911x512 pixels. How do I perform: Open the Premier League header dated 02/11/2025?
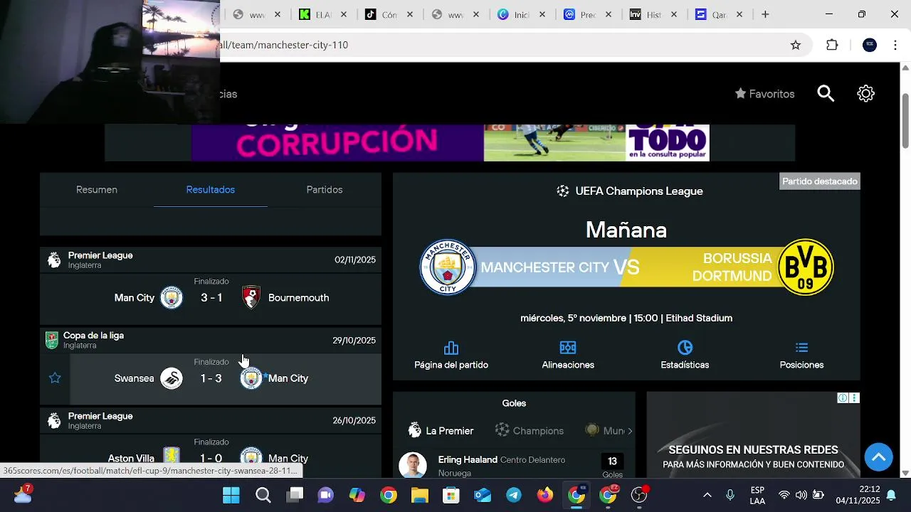pos(211,260)
